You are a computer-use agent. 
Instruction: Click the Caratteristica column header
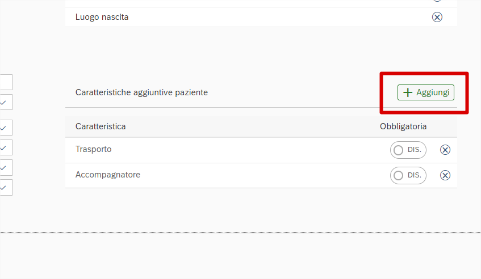101,126
